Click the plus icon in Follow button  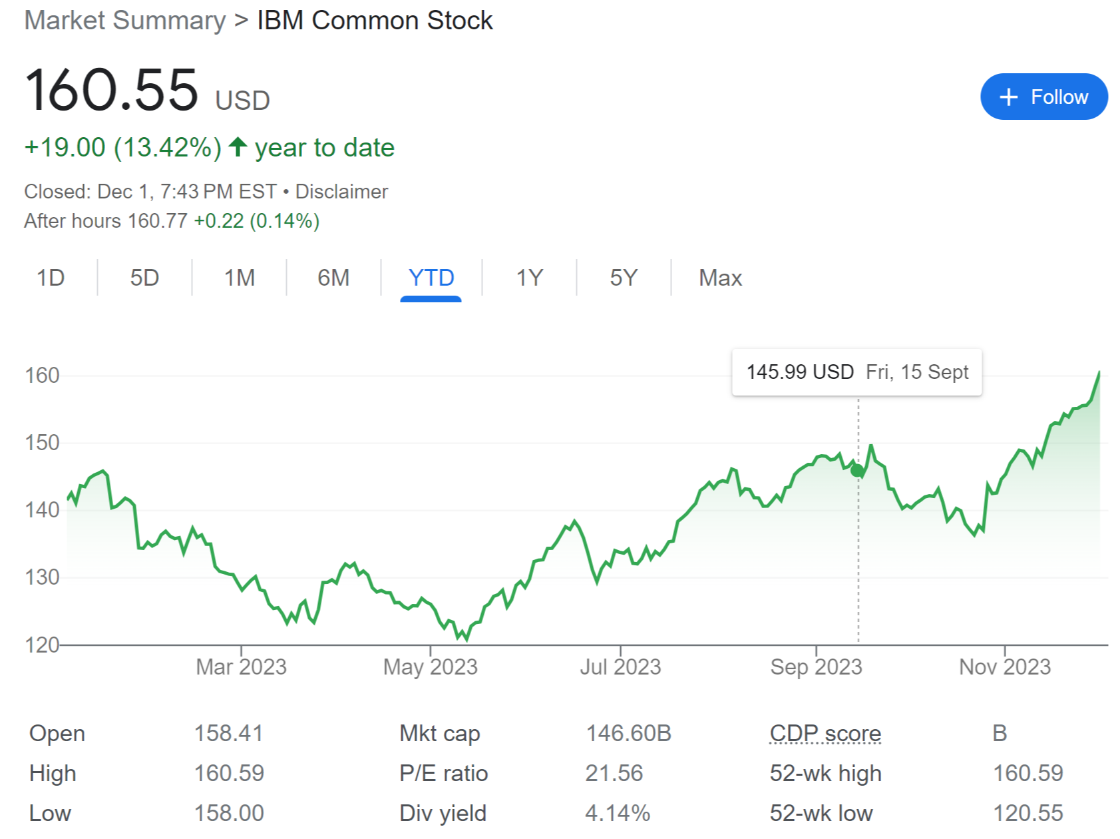pos(1008,97)
